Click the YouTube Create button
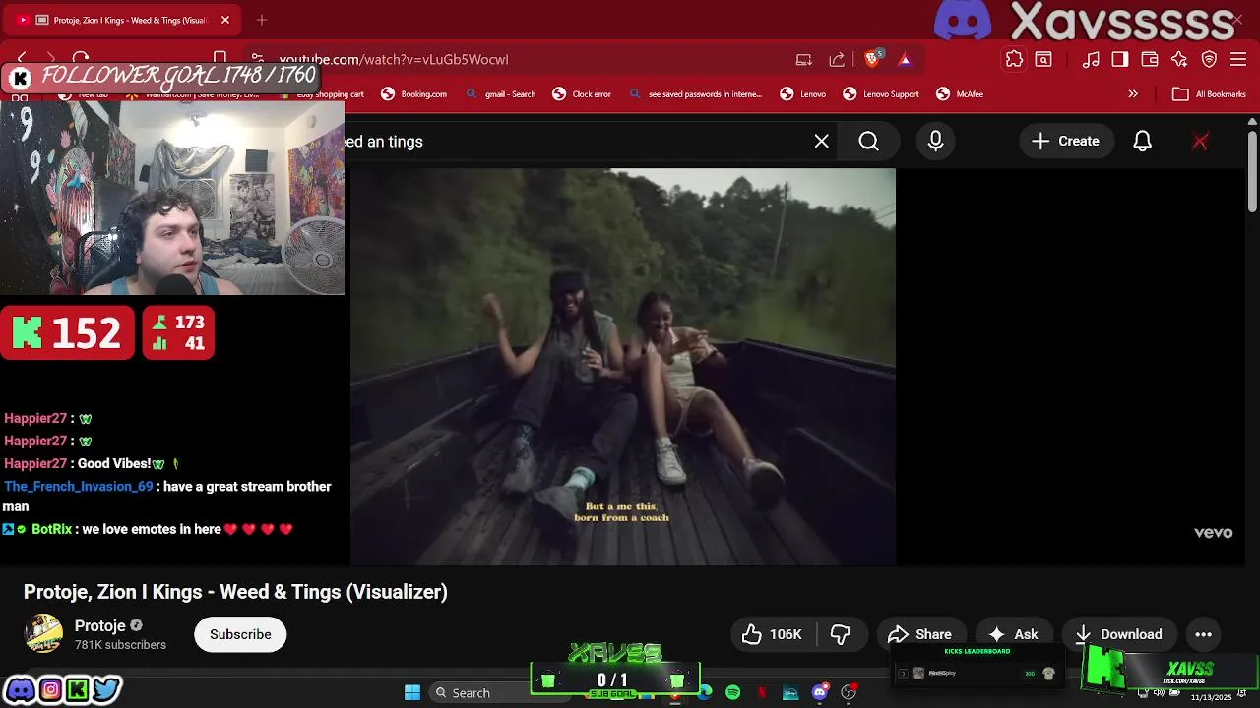Screen dimensions: 1260x708 pyautogui.click(x=1065, y=142)
